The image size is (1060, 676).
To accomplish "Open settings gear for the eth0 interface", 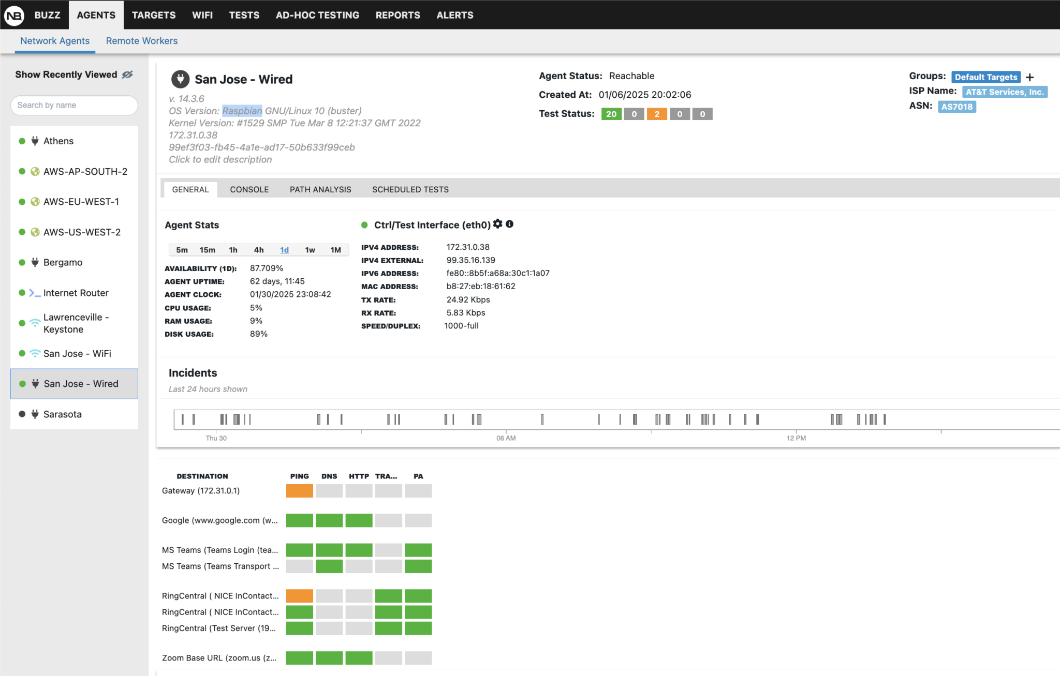I will click(497, 224).
